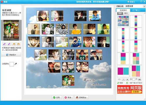Viewport: 146px width, 105px height.
Task: Click 一键下载本页素材 download link
Action: (x=134, y=83)
